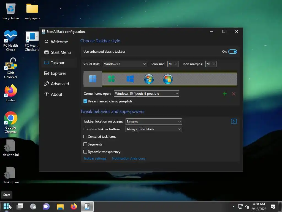Viewport: 282px width, 212px height.
Task: Expand Corner icons open dropdown
Action: [147, 94]
